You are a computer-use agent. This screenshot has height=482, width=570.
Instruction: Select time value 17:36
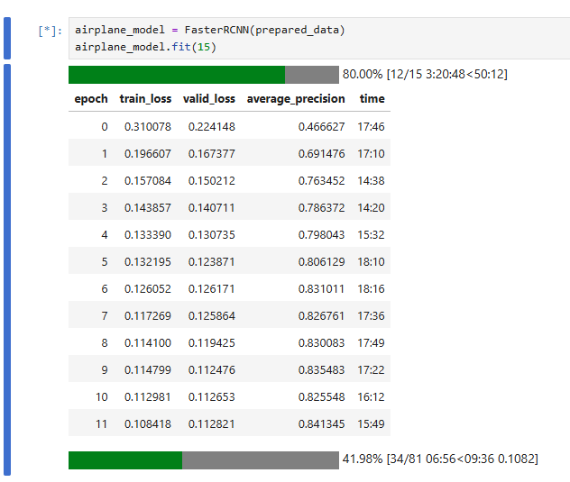371,316
